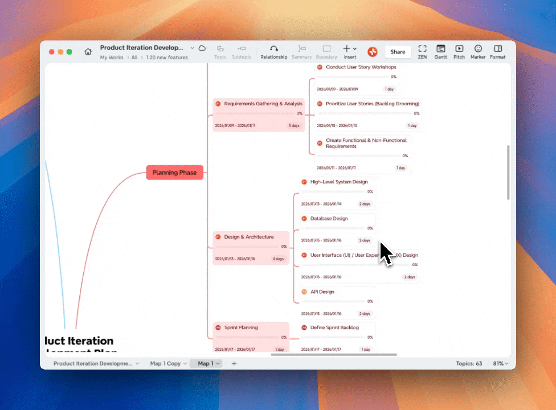Click priority marker on Define Sprint Backlog
This screenshot has height=410, width=556.
point(304,328)
